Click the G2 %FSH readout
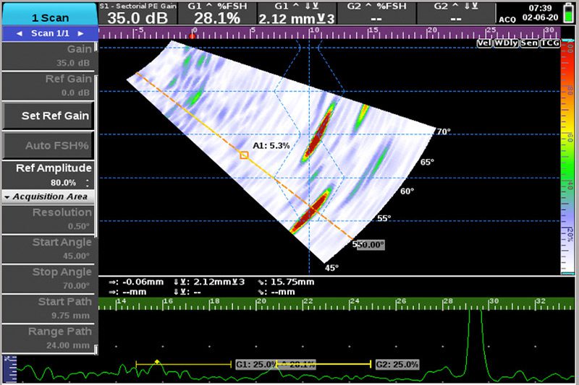This screenshot has height=385, width=579. pyautogui.click(x=376, y=14)
